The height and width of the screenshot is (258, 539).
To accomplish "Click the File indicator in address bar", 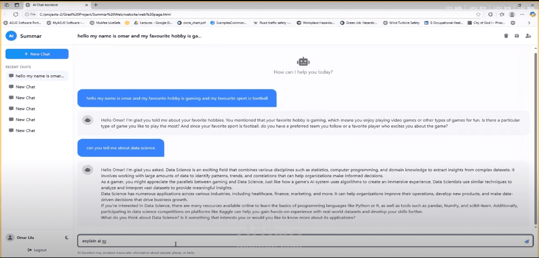I will pos(30,14).
